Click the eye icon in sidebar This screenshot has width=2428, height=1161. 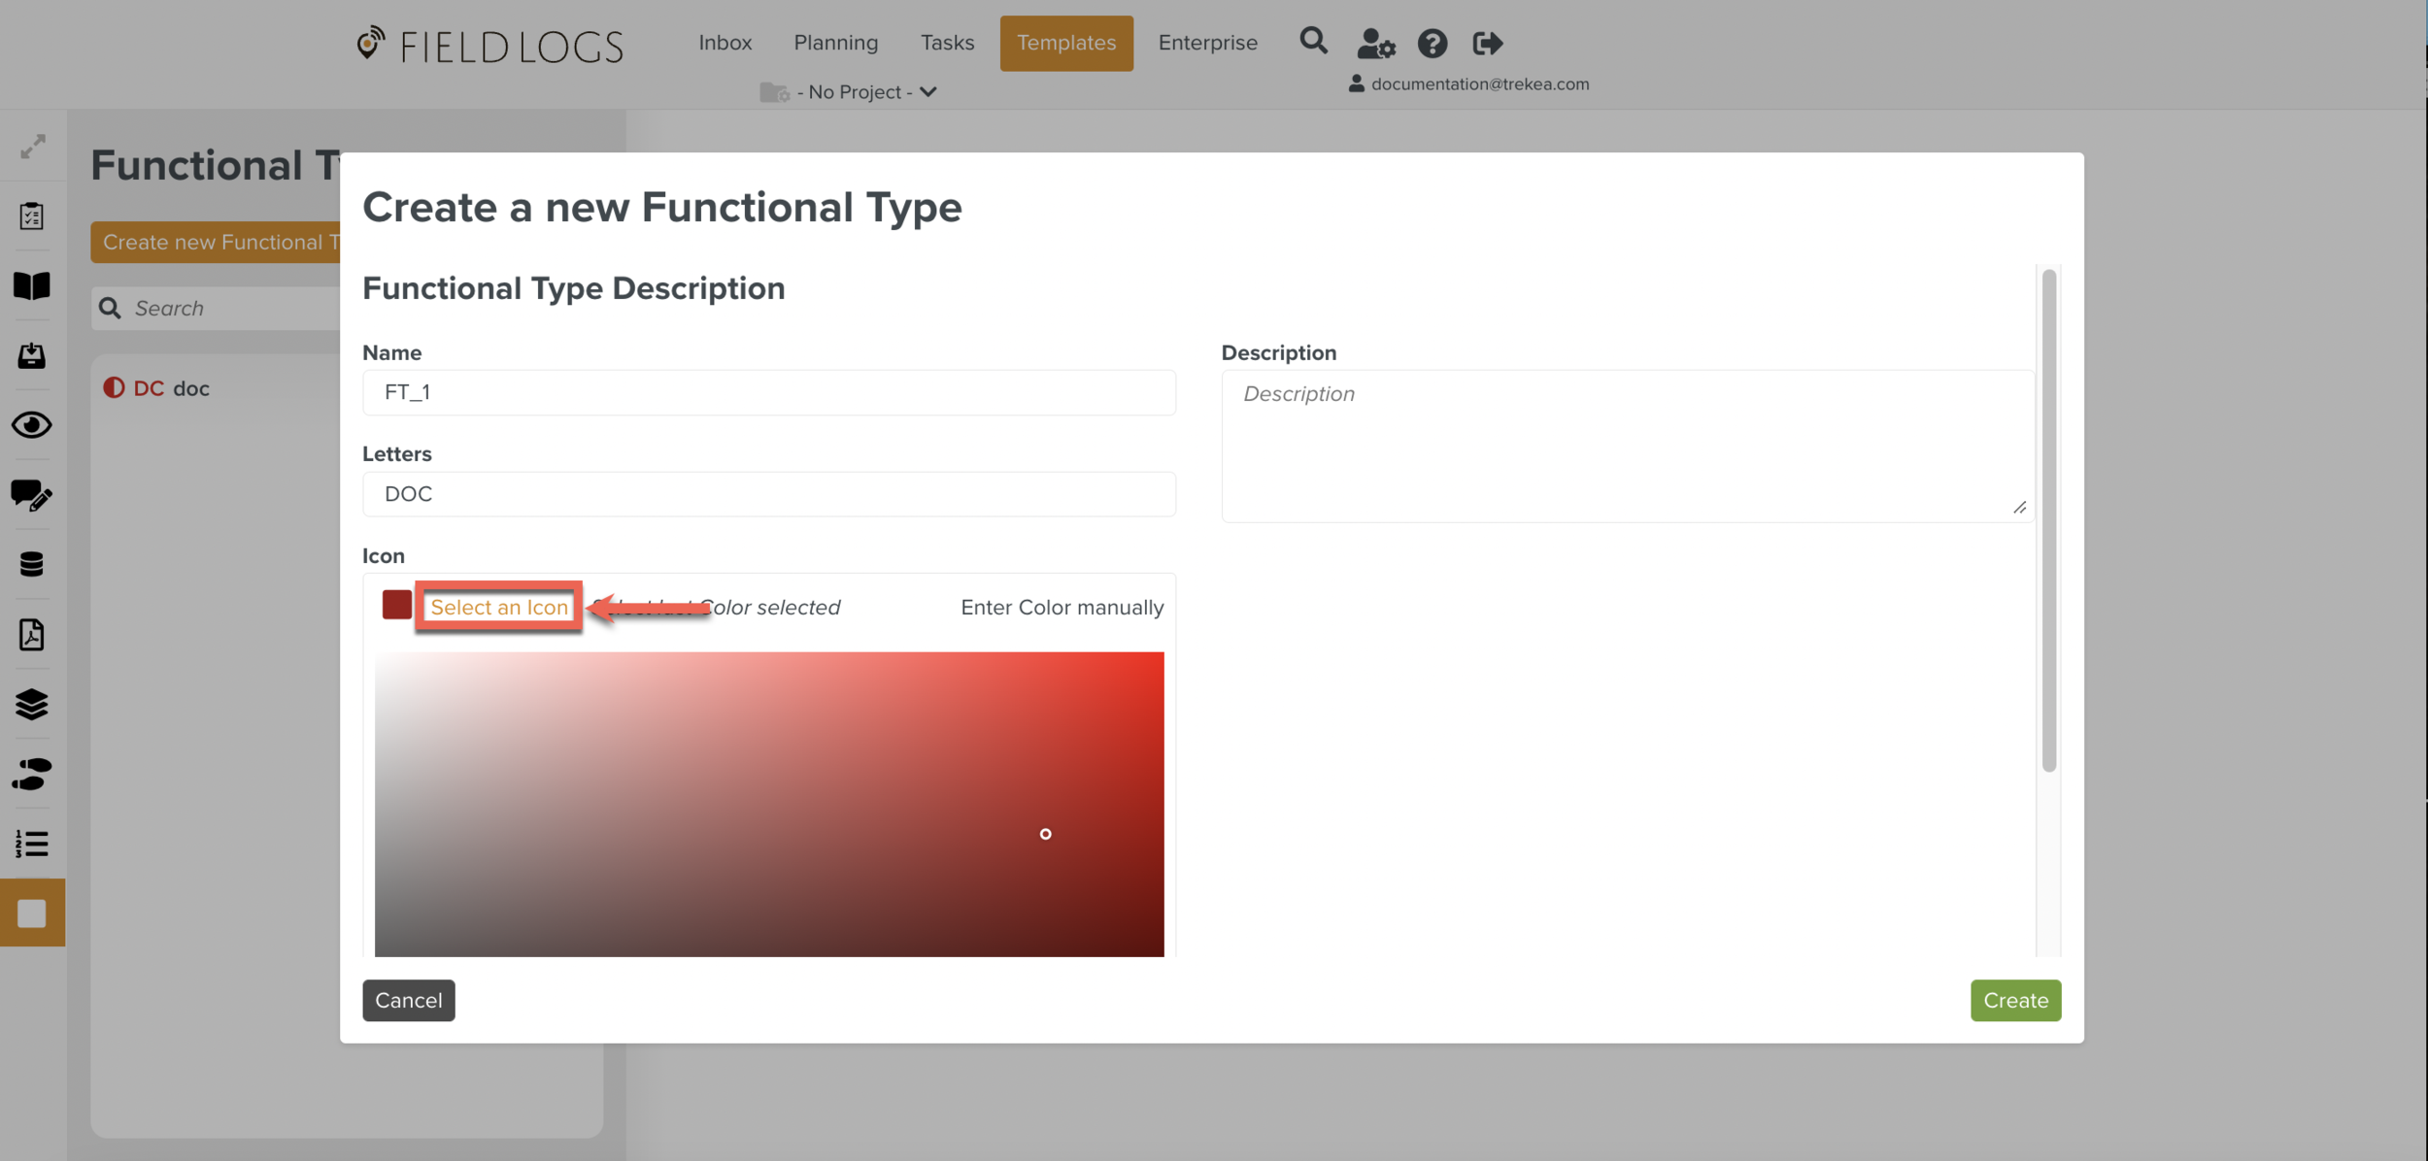32,424
